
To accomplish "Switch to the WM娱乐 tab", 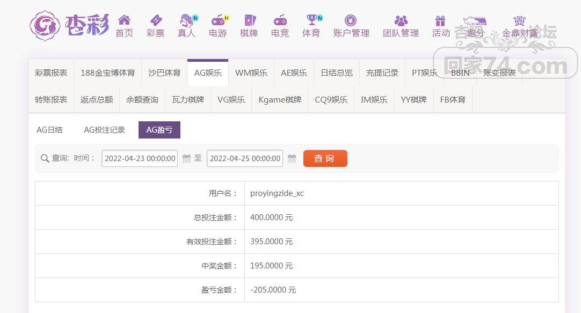I will pyautogui.click(x=251, y=73).
